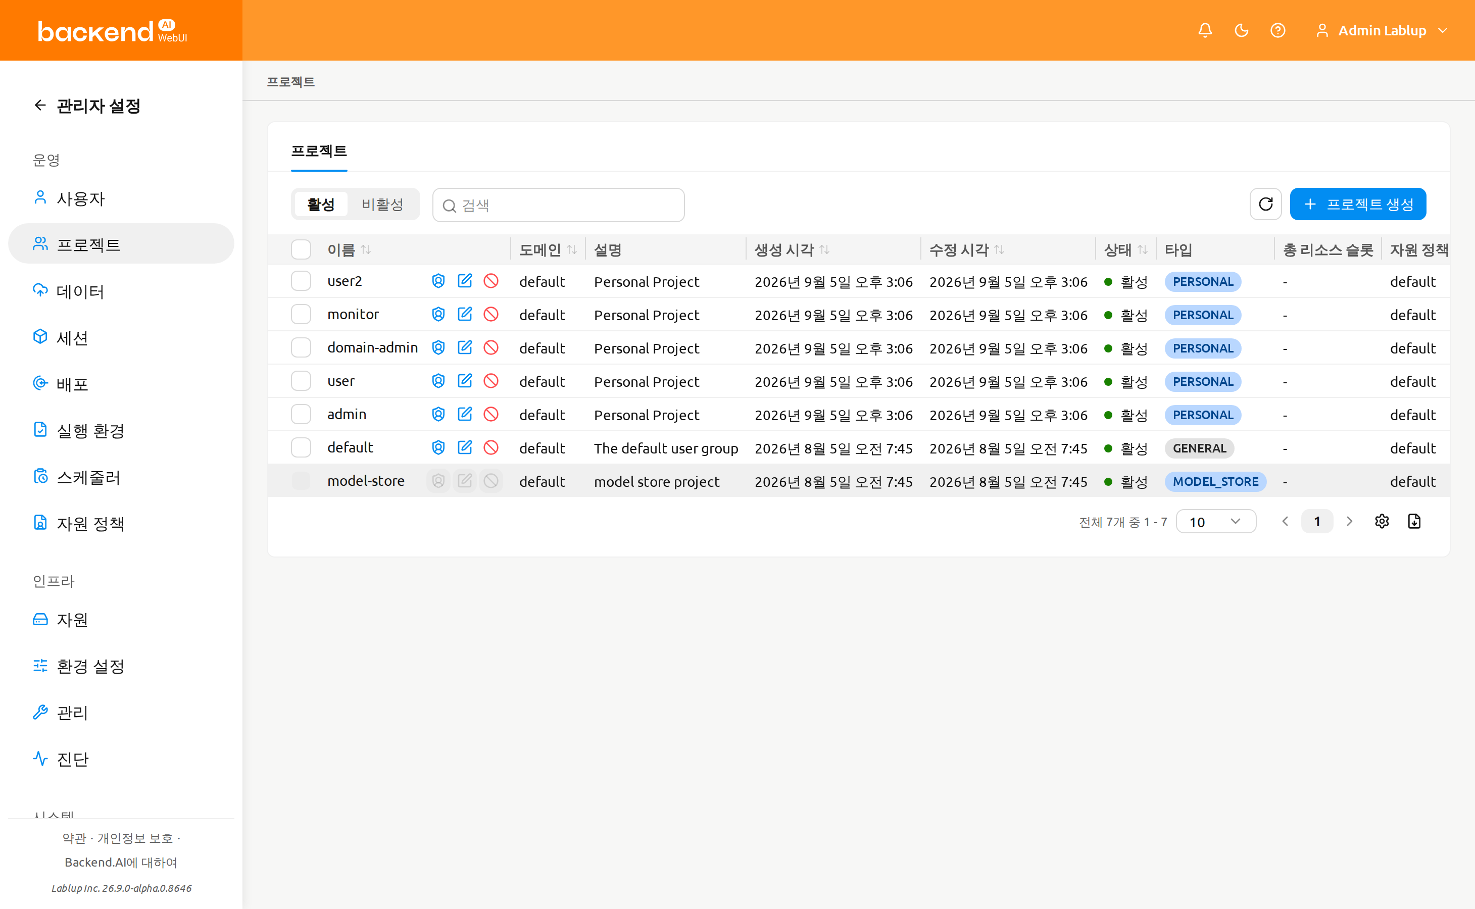Click edit icon for user2 project
Screen dimensions: 1475x909
[465, 281]
